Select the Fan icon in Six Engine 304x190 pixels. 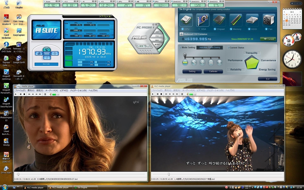269,20
